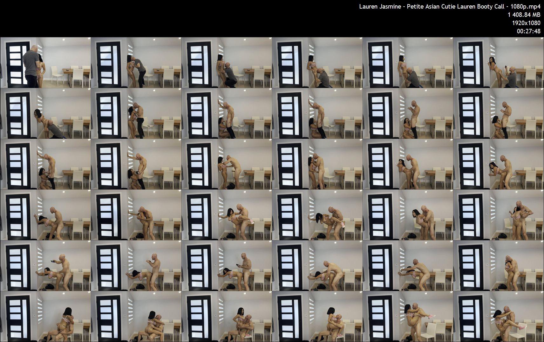Select the 1920x1080 resolution label

(x=526, y=23)
